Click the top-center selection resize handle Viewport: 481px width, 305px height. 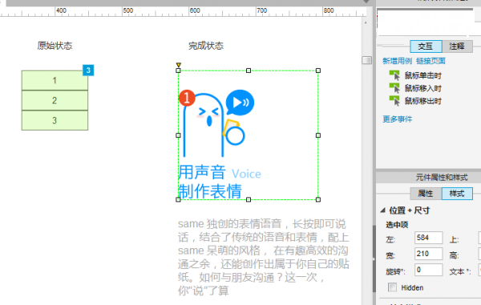(249, 70)
